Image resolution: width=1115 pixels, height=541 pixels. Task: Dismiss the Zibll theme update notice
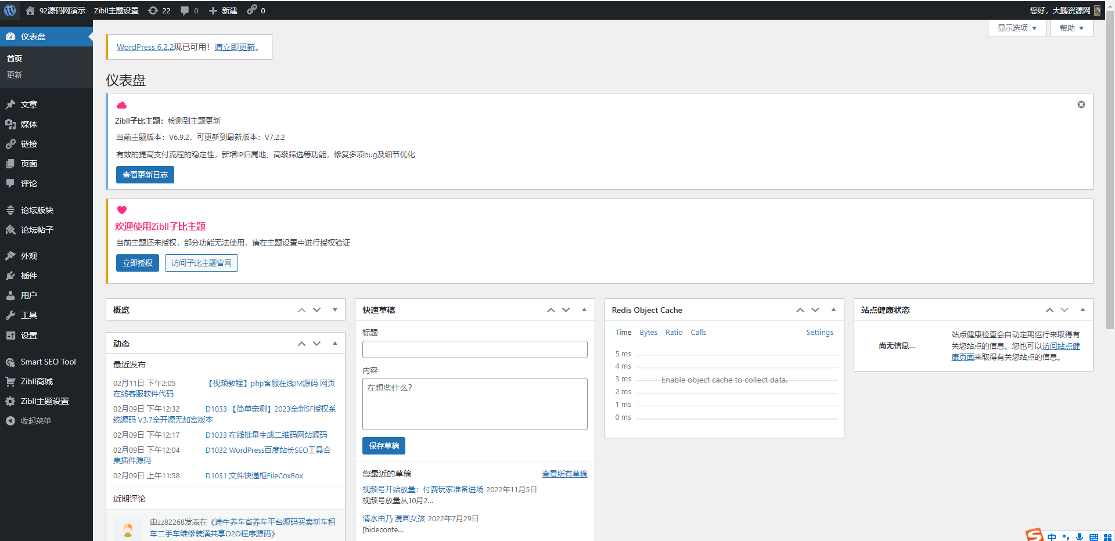coord(1081,104)
